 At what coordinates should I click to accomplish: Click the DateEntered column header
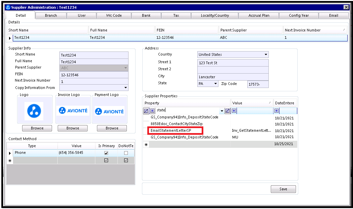[285, 103]
